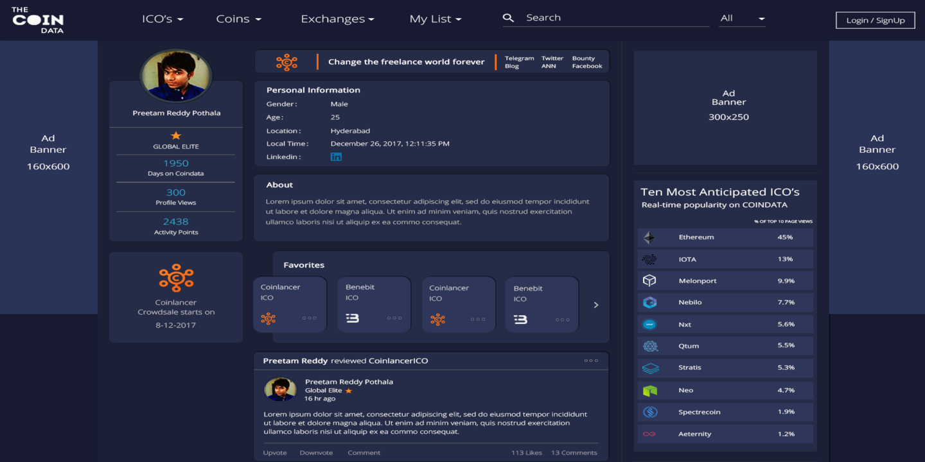The image size is (925, 462).
Task: Click the Stratis coin icon
Action: (650, 368)
